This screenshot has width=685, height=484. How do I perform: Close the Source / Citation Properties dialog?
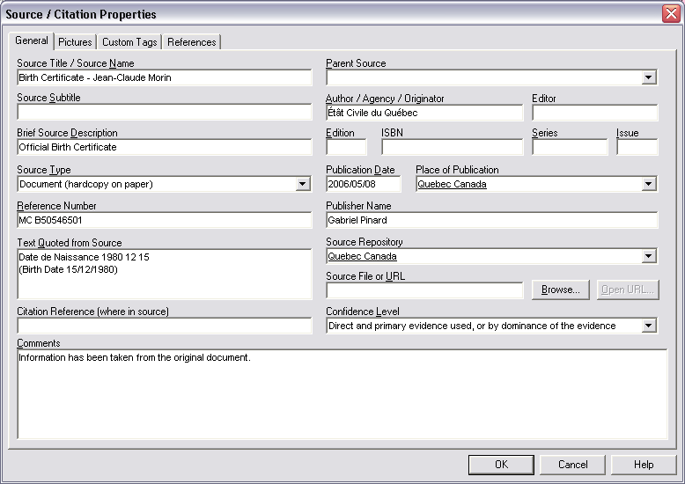(670, 13)
